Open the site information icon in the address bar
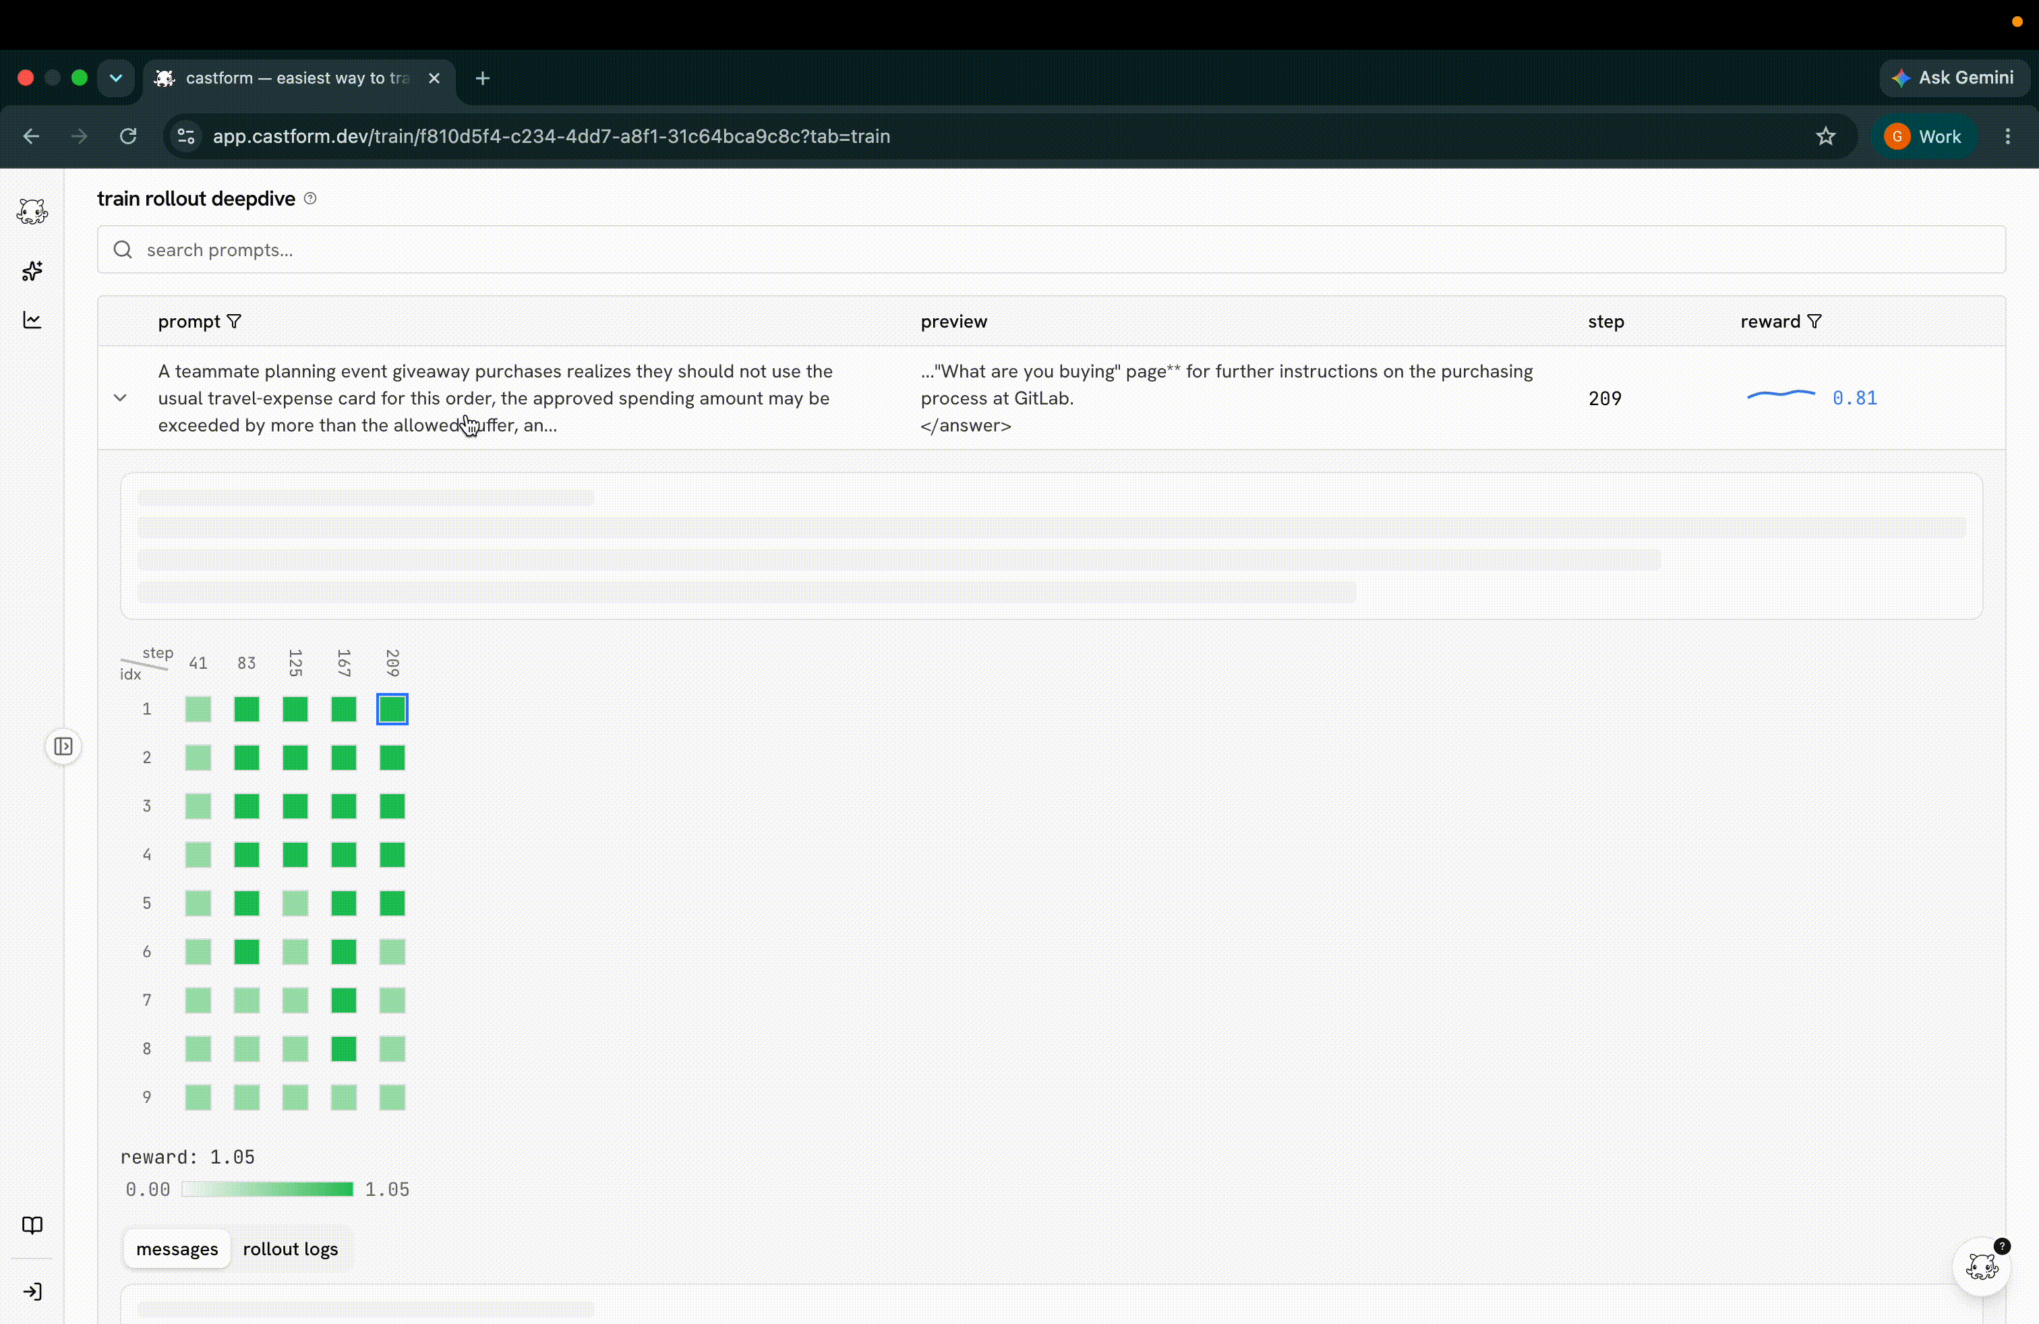 (x=186, y=136)
